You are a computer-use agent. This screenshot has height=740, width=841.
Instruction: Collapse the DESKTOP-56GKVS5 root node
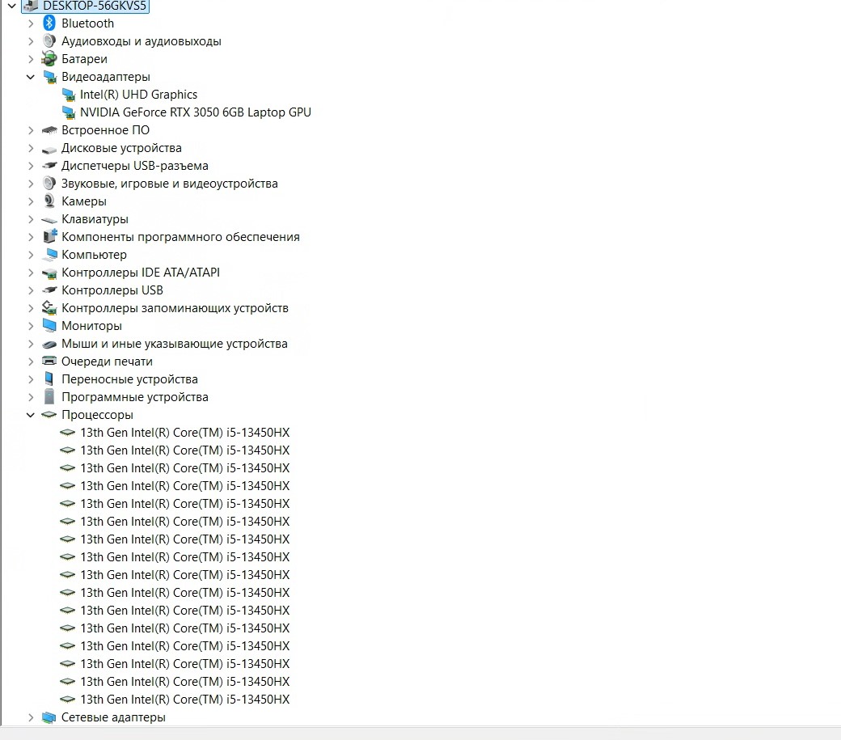[x=11, y=6]
